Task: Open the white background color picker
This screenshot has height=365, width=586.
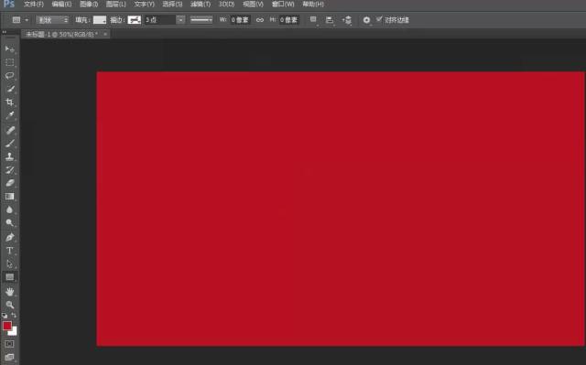Action: (15, 332)
